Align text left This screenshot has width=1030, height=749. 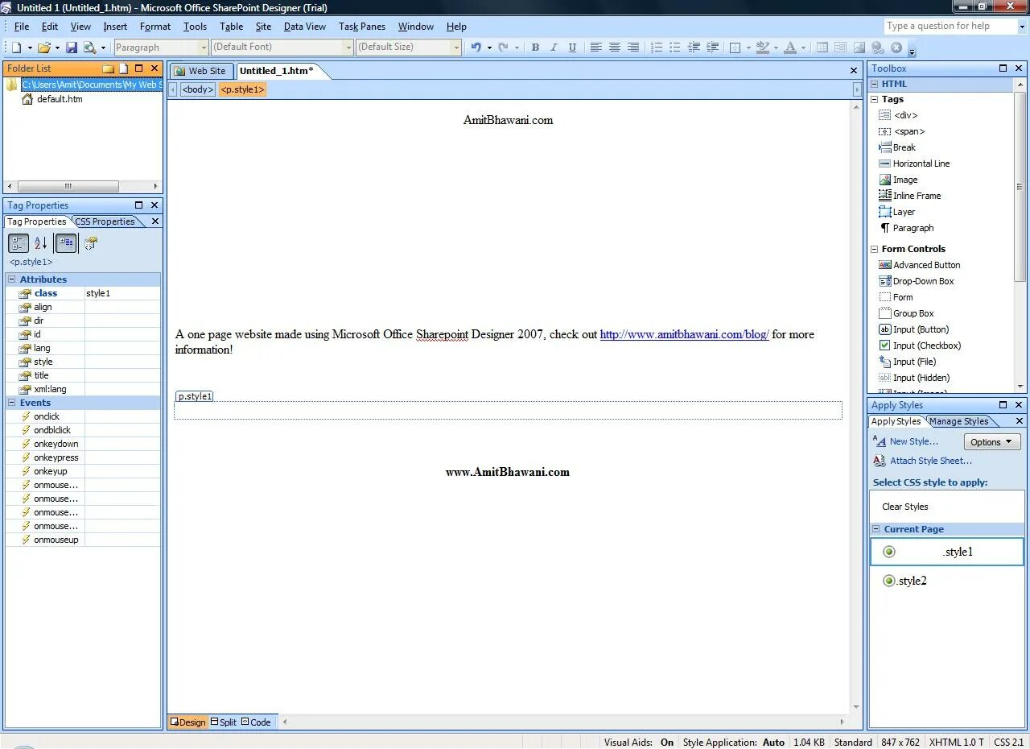595,48
